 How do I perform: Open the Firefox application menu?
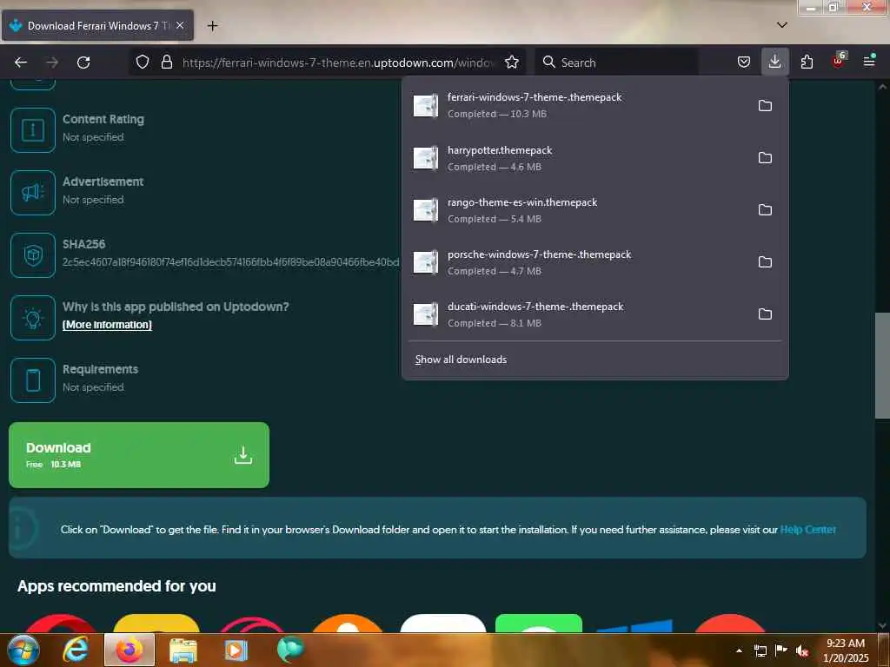(869, 62)
